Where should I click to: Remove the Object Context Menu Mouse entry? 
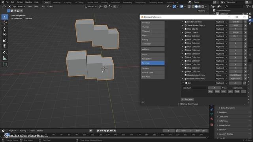245,75
